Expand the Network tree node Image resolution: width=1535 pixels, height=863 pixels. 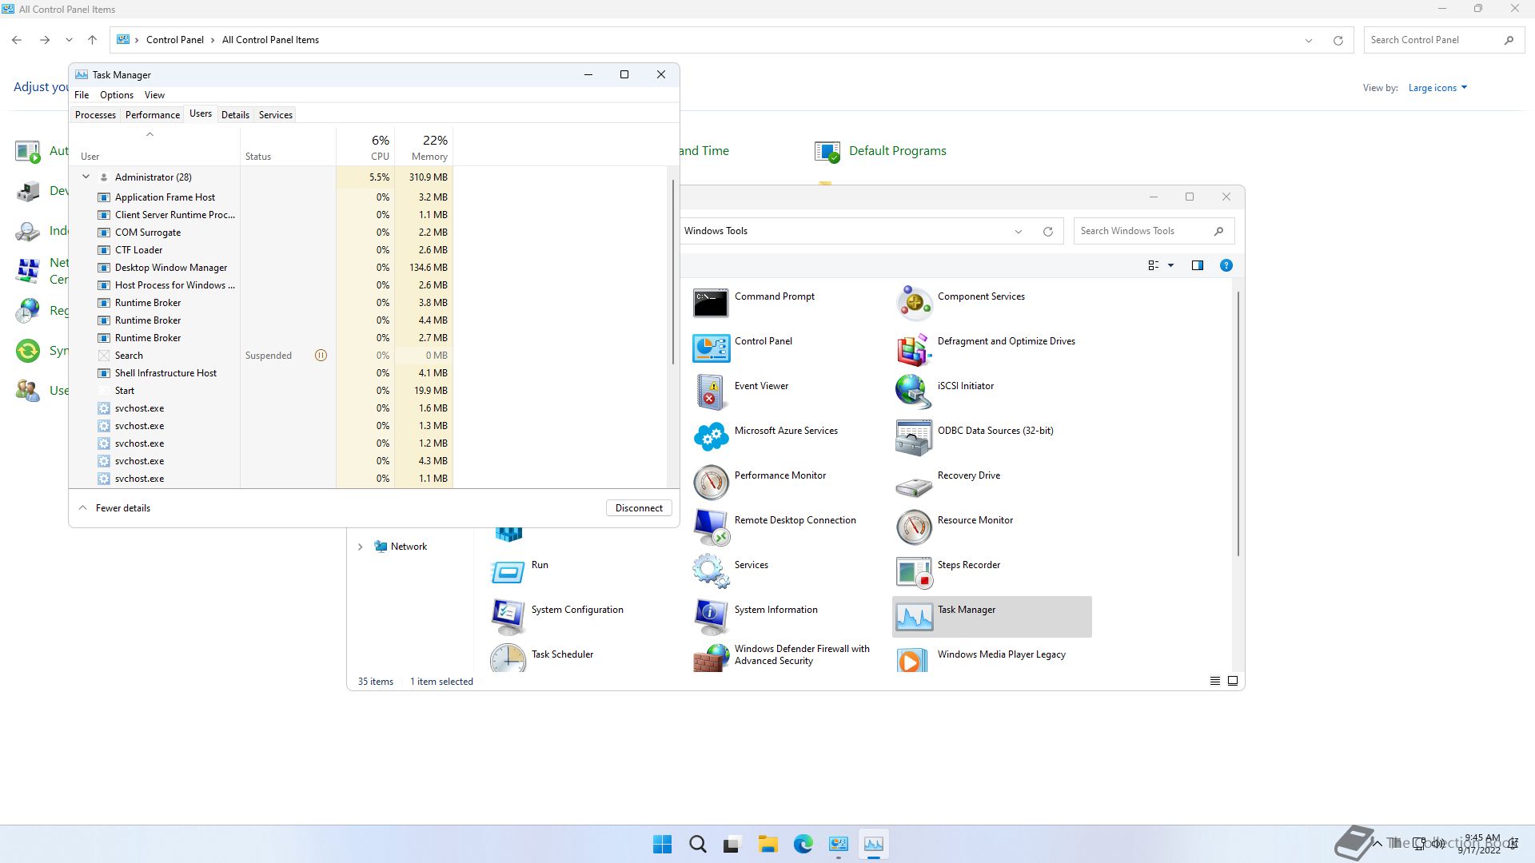[x=360, y=547]
